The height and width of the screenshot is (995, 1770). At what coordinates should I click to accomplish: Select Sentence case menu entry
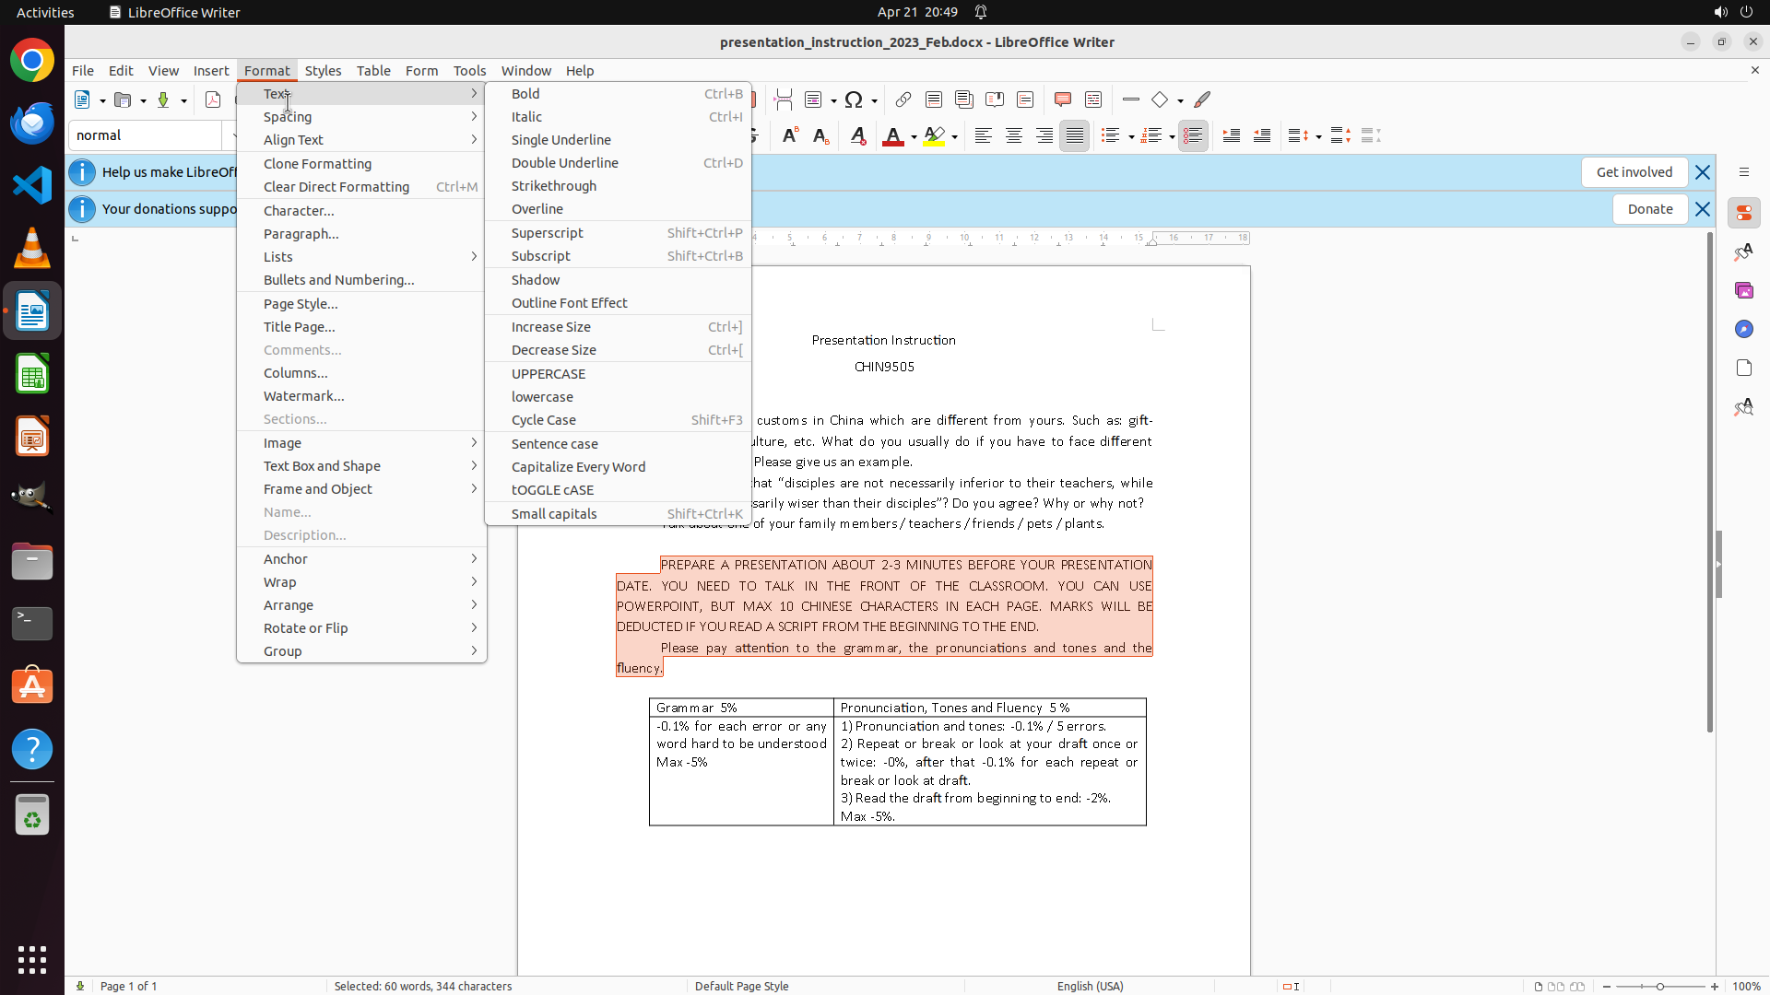click(x=554, y=444)
